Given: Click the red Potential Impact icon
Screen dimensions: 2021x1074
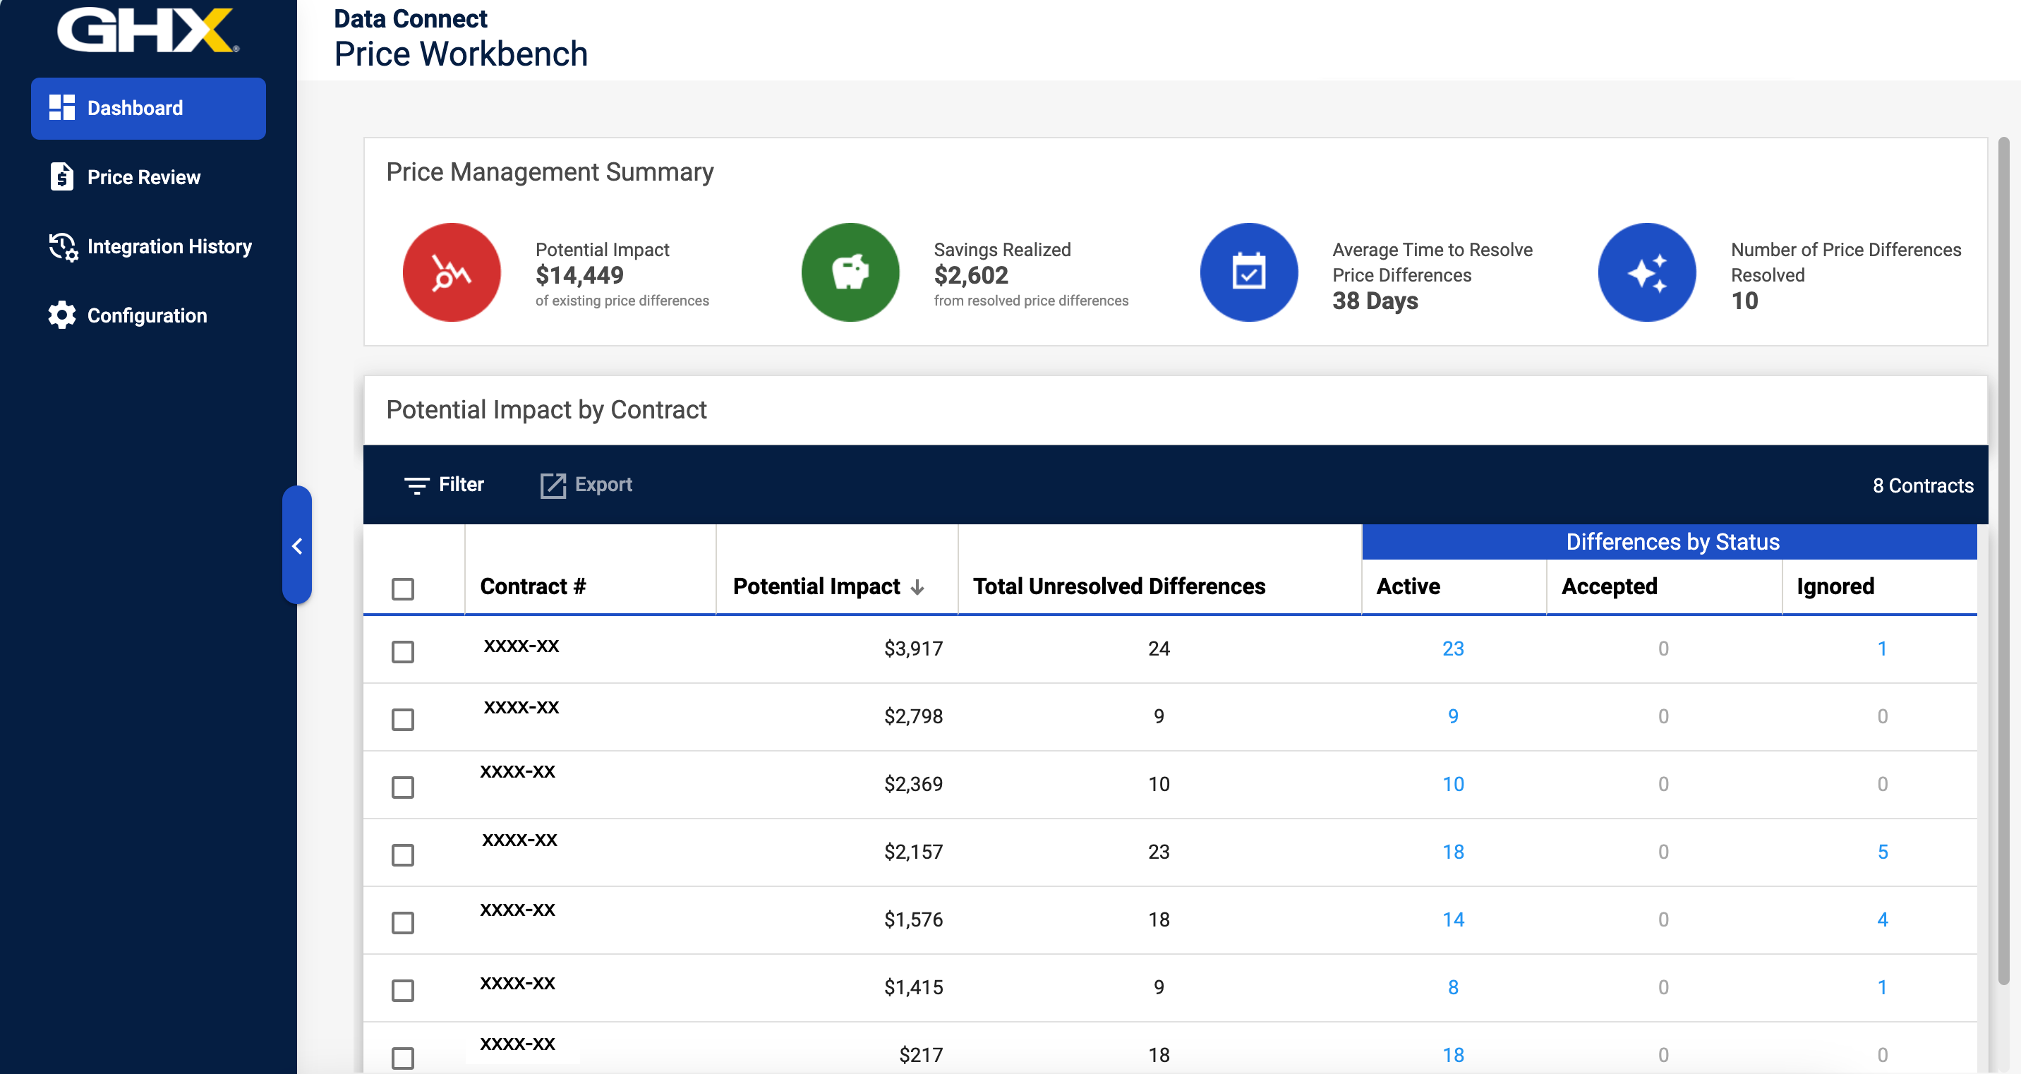Looking at the screenshot, I should [x=451, y=272].
